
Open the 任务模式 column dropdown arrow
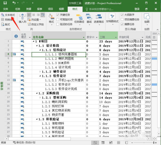(30, 37)
